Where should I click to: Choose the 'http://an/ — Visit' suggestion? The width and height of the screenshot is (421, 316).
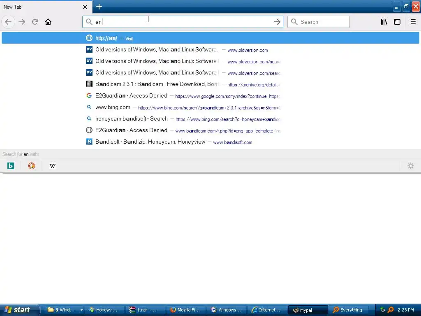click(x=210, y=38)
